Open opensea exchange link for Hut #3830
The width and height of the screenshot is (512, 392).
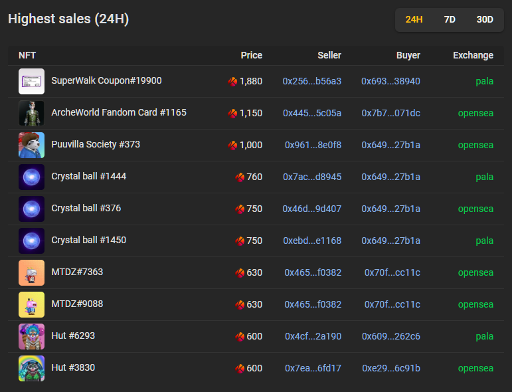[x=475, y=369]
